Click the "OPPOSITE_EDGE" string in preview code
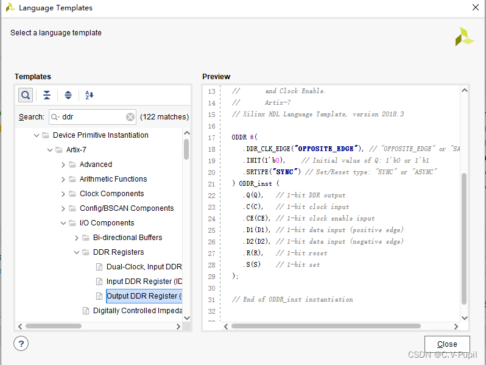Image resolution: width=486 pixels, height=365 pixels. point(326,149)
